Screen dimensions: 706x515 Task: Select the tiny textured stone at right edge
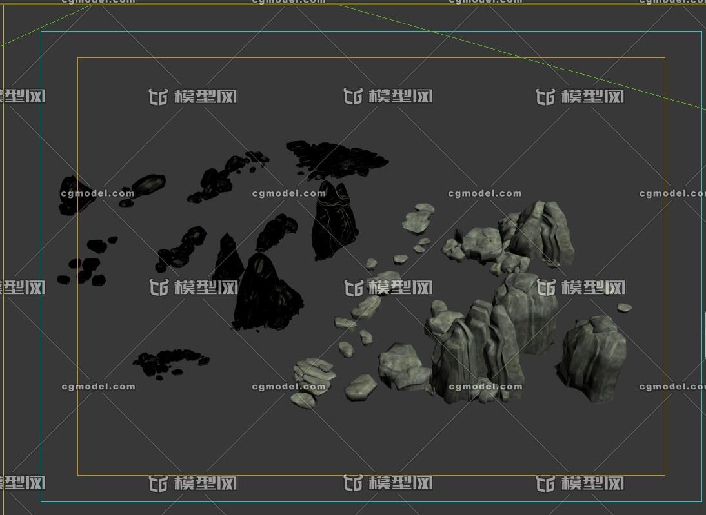pos(625,307)
